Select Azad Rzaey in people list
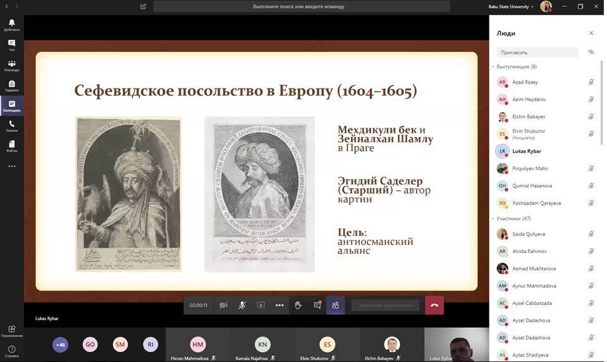This screenshot has height=362, width=607. [x=546, y=82]
